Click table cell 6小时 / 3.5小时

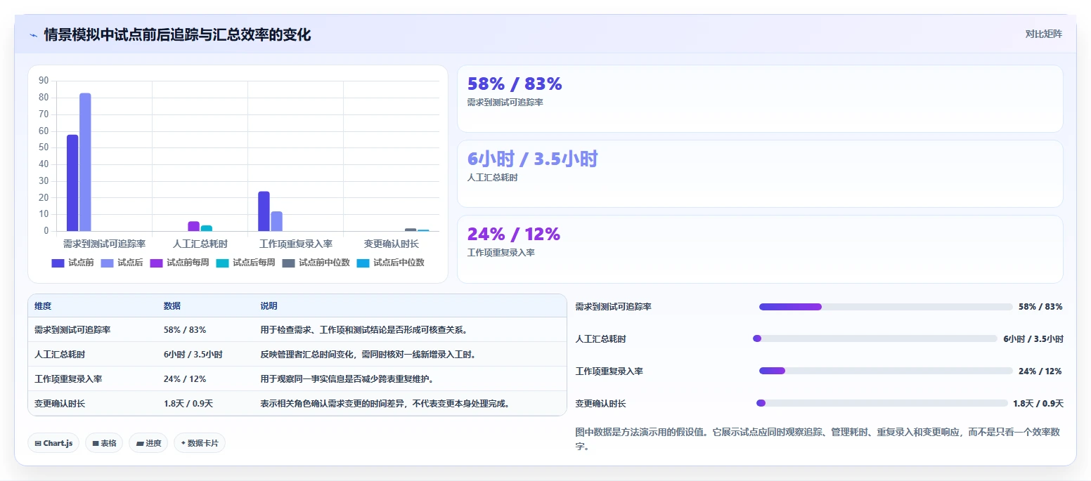pos(193,354)
